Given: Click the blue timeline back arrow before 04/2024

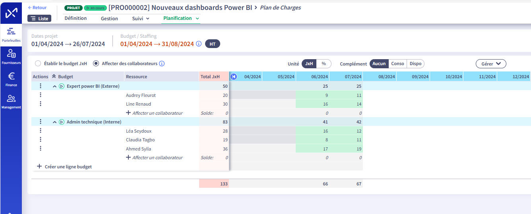Looking at the screenshot, I should click(234, 77).
